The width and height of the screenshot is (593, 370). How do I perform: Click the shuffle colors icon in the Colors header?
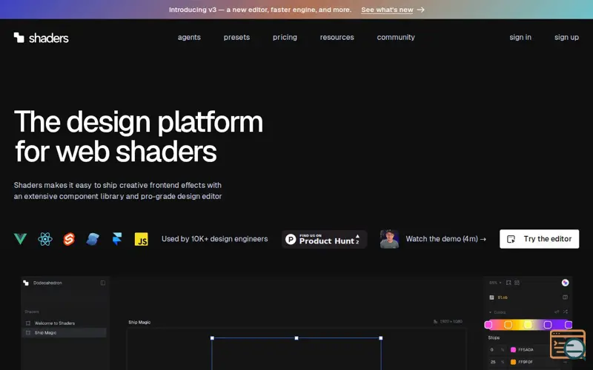(566, 312)
